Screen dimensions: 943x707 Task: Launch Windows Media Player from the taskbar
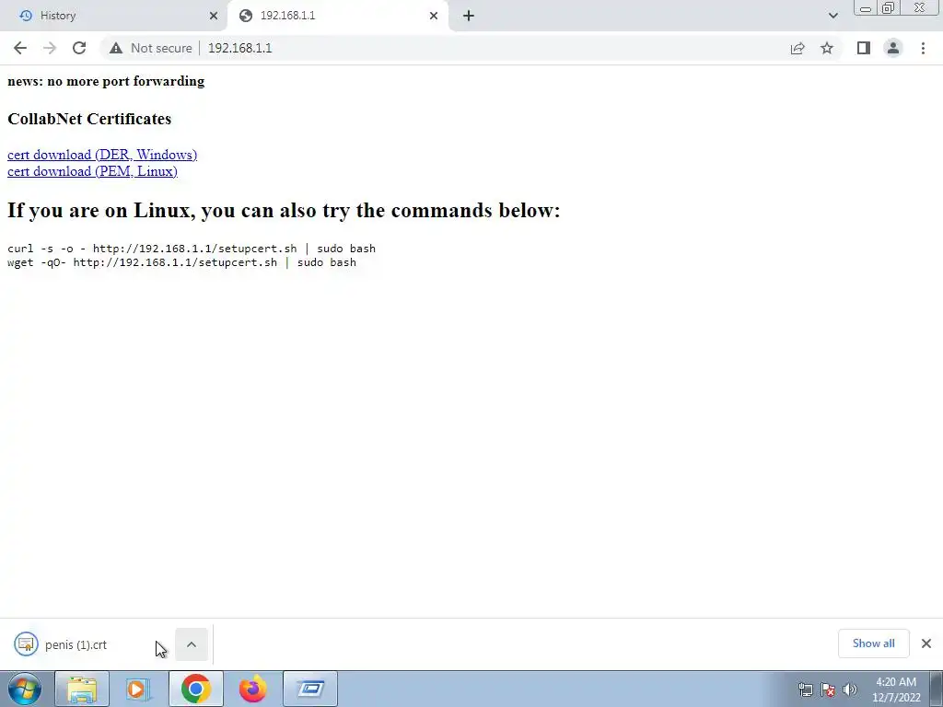pos(138,689)
